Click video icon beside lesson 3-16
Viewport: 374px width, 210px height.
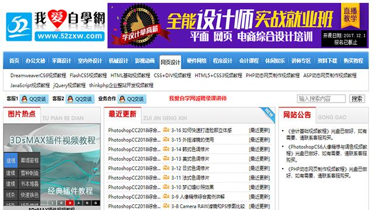[166, 130]
